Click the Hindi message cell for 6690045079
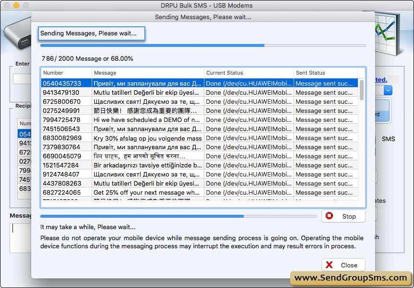This screenshot has height=288, width=414. click(x=148, y=156)
